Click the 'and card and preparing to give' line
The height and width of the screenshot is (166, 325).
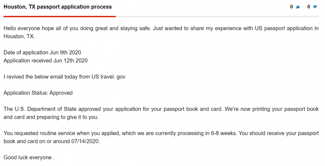click(51, 117)
